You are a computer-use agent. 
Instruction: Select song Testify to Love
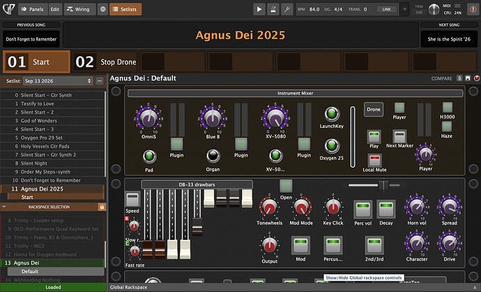pos(52,104)
